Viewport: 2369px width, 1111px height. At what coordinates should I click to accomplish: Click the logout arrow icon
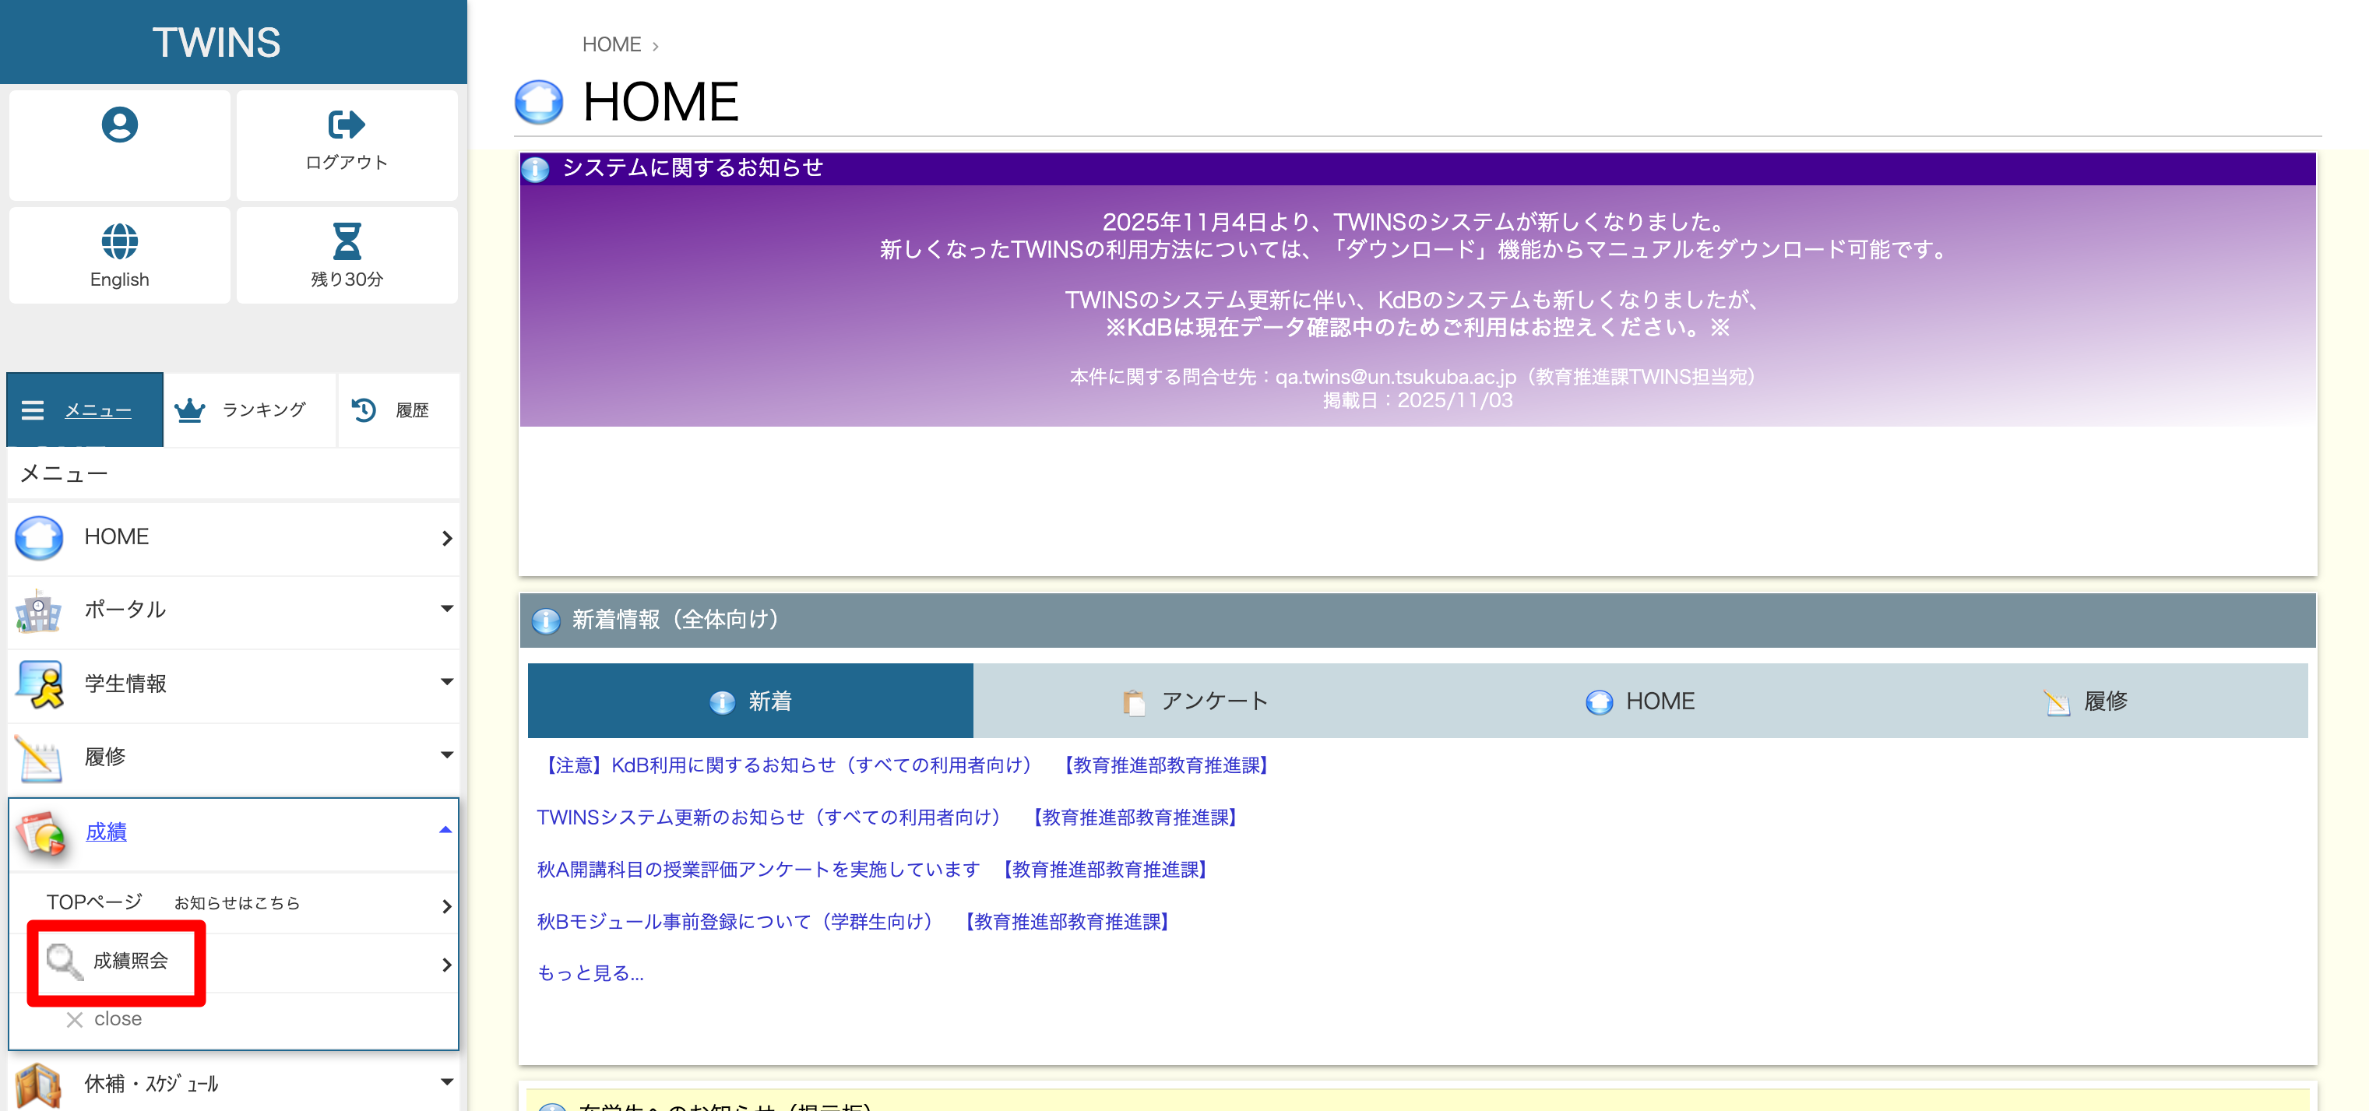pyautogui.click(x=346, y=124)
